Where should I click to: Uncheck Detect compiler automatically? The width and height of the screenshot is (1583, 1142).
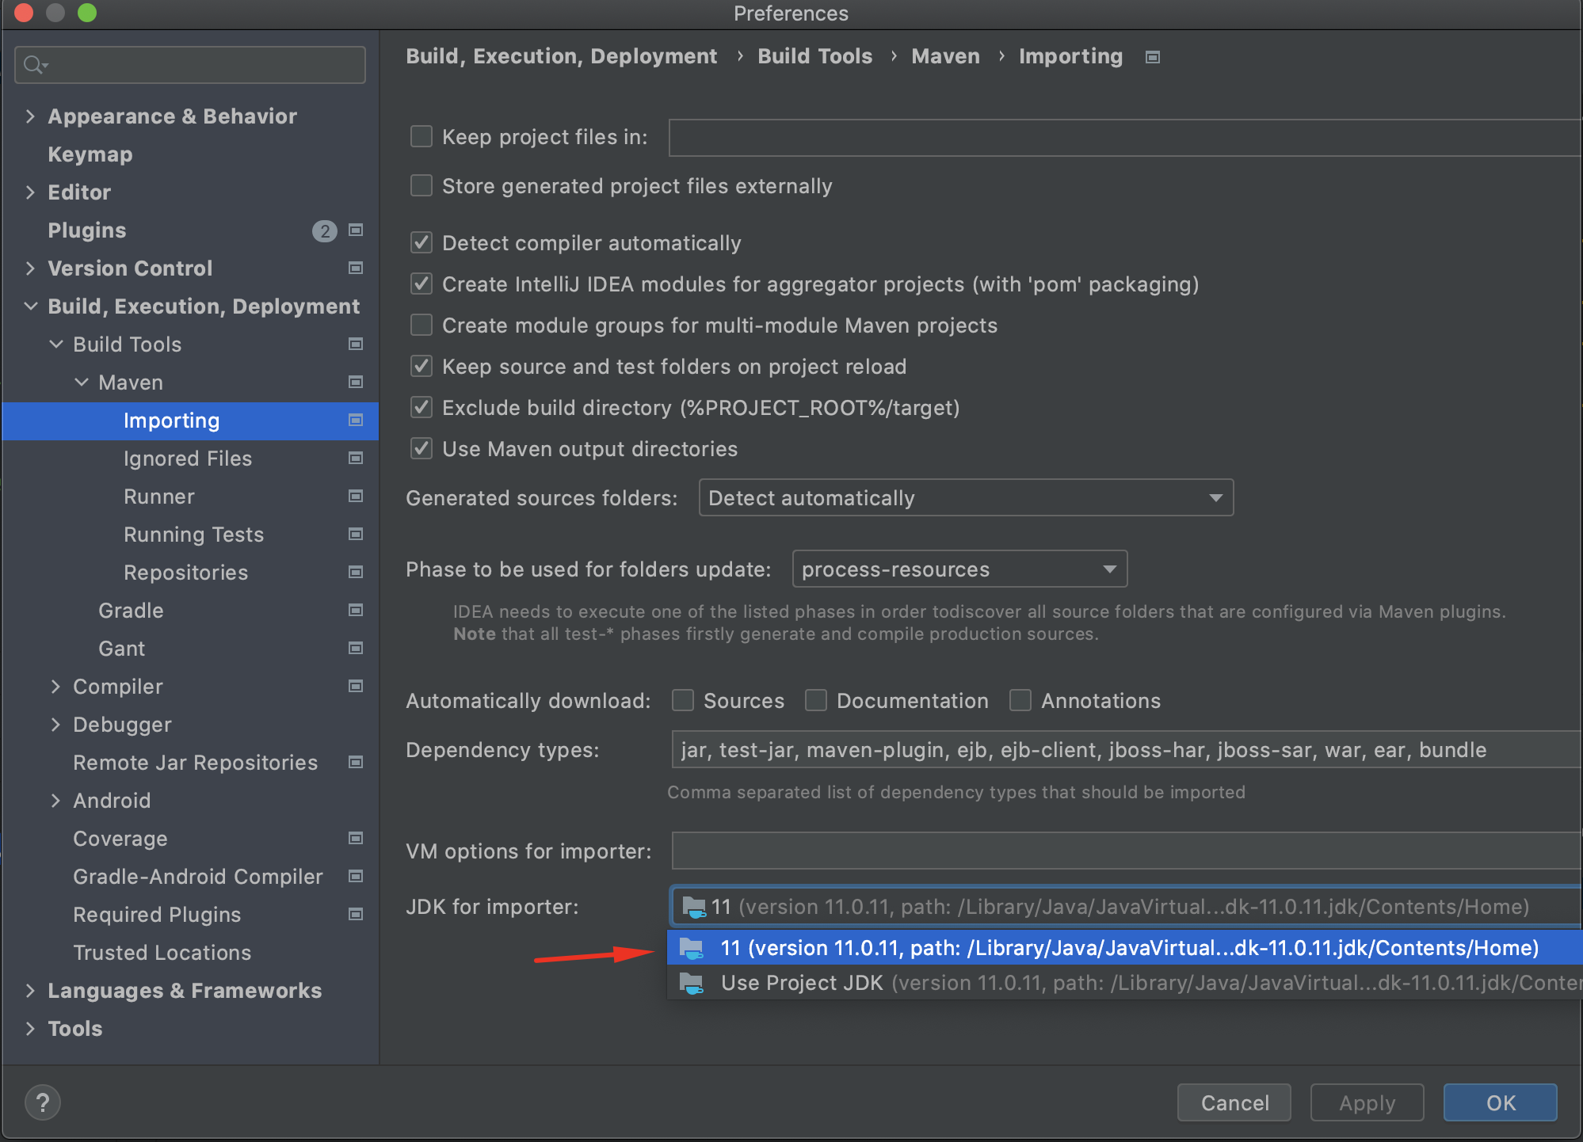[421, 243]
